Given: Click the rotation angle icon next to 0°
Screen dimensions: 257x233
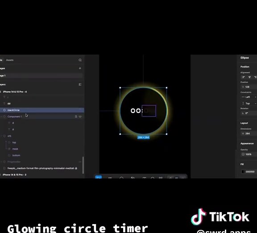Looking at the screenshot, I should tap(243, 113).
